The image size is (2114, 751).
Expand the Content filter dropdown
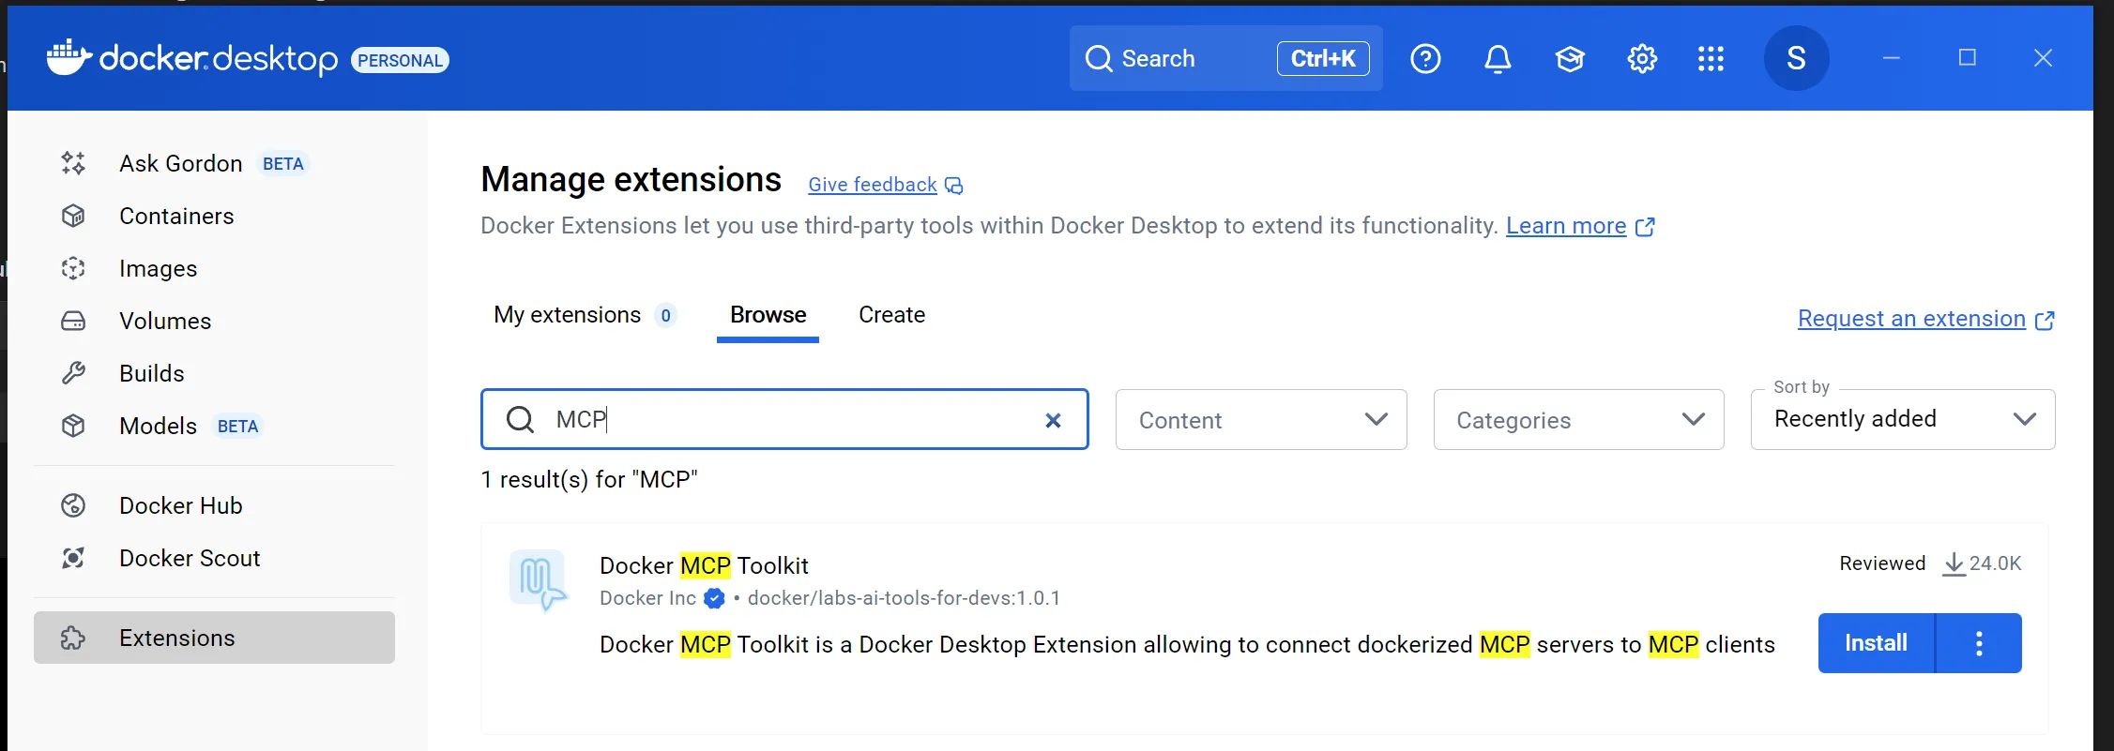point(1261,419)
